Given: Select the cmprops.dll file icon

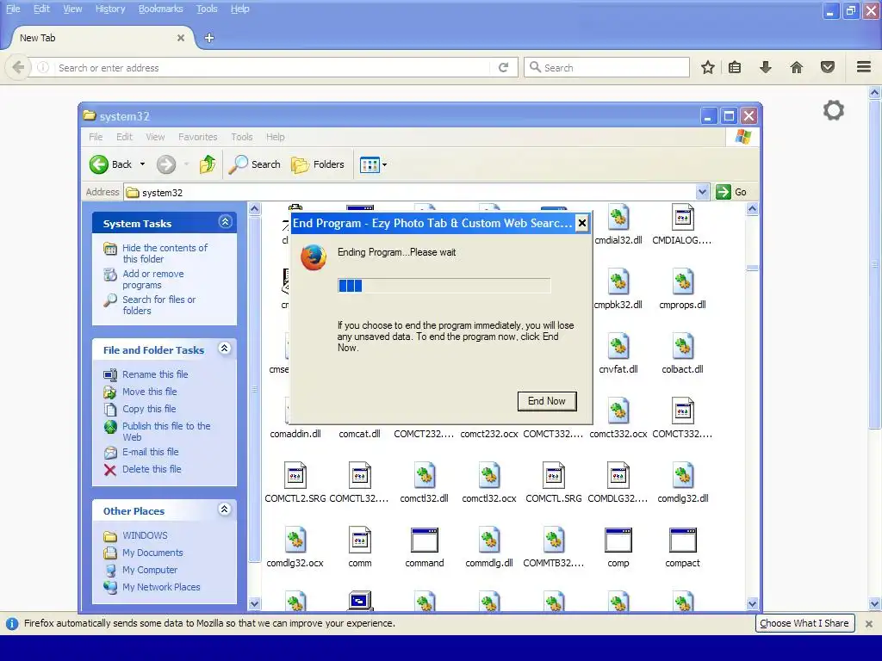Looking at the screenshot, I should [x=683, y=281].
